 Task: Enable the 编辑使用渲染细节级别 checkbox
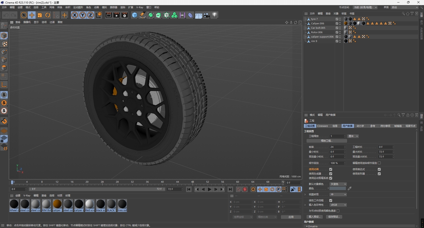click(x=379, y=163)
